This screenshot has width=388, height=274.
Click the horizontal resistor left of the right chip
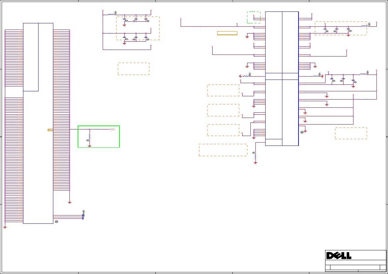point(246,76)
